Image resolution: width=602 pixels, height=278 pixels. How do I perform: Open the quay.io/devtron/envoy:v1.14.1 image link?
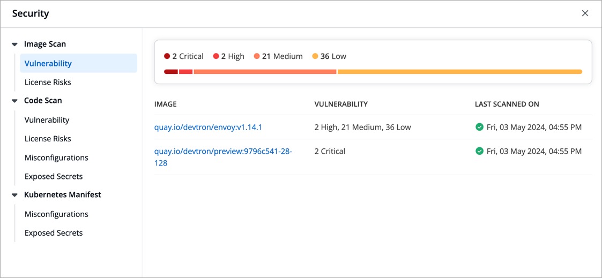coord(208,127)
